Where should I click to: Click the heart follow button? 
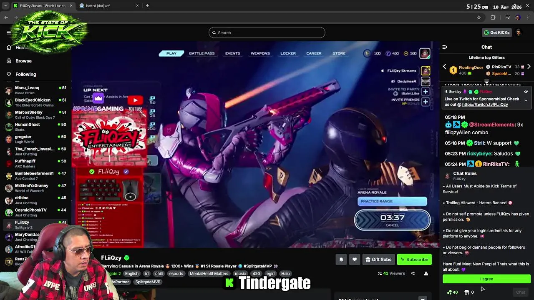pos(354,260)
